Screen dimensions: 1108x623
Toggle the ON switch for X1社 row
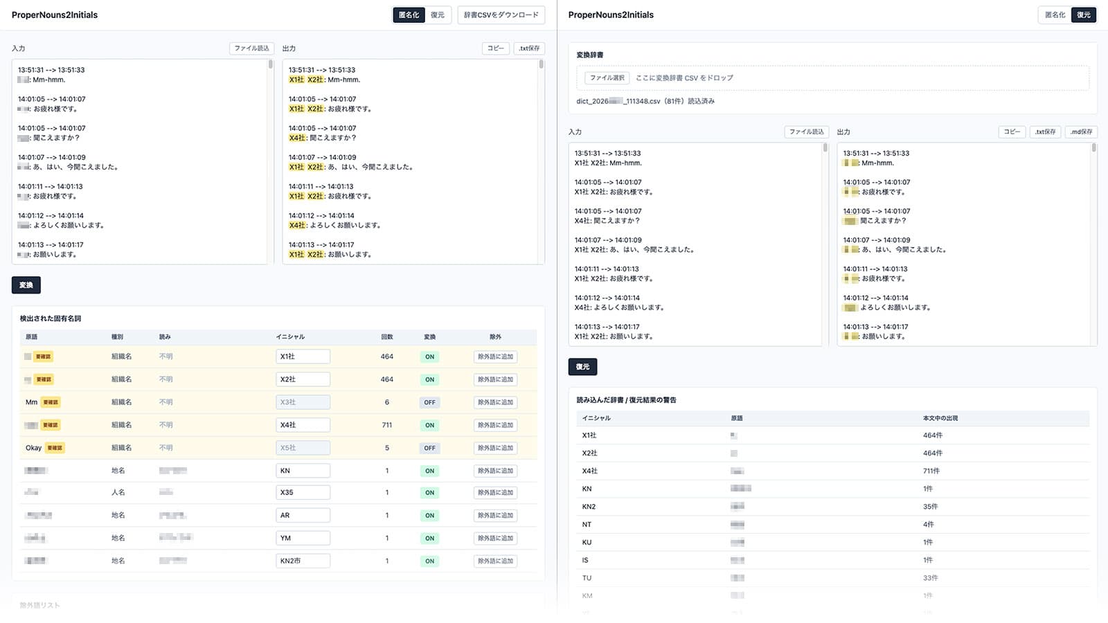(x=429, y=356)
